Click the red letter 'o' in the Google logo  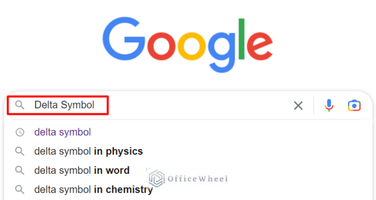[161, 46]
